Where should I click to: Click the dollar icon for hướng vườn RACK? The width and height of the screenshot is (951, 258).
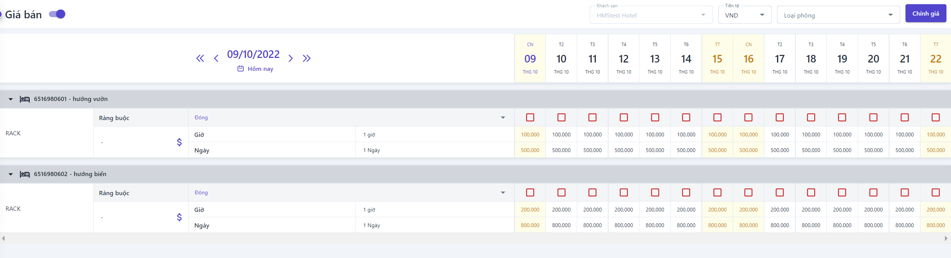[x=179, y=142]
